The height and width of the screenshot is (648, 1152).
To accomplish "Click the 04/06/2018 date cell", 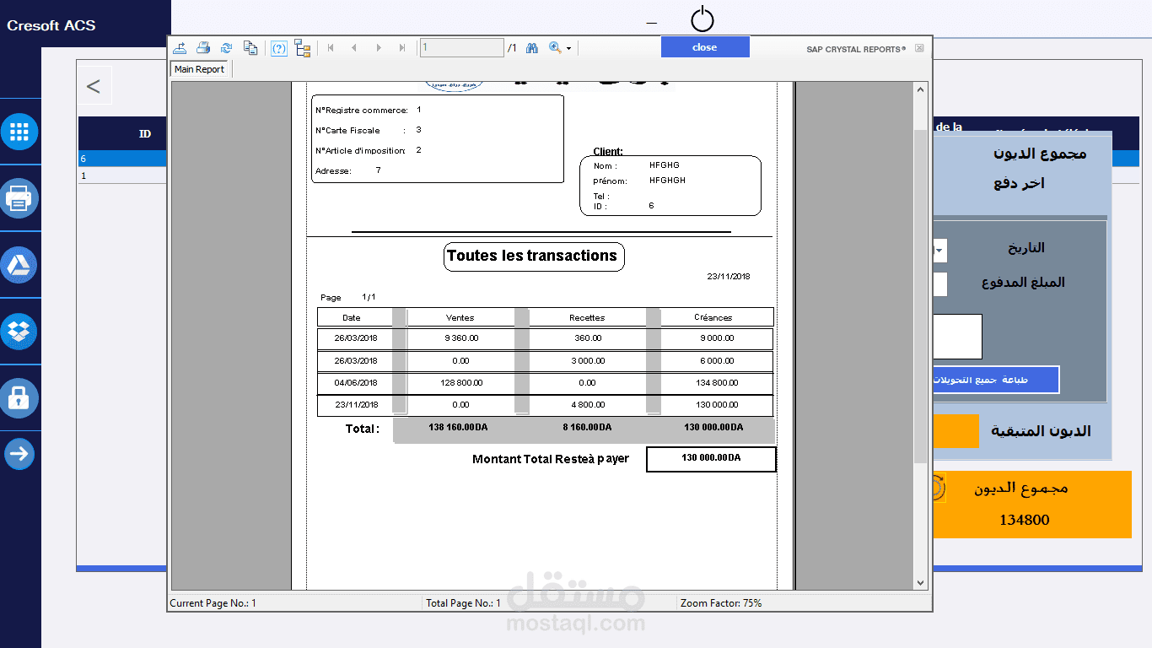I will (355, 382).
